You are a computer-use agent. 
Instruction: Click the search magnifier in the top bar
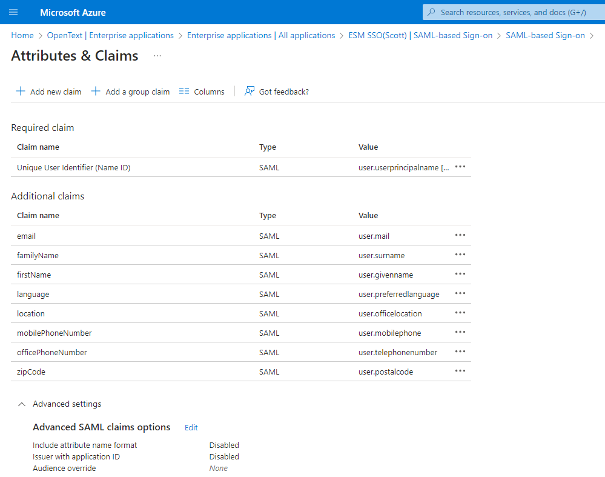pos(432,12)
